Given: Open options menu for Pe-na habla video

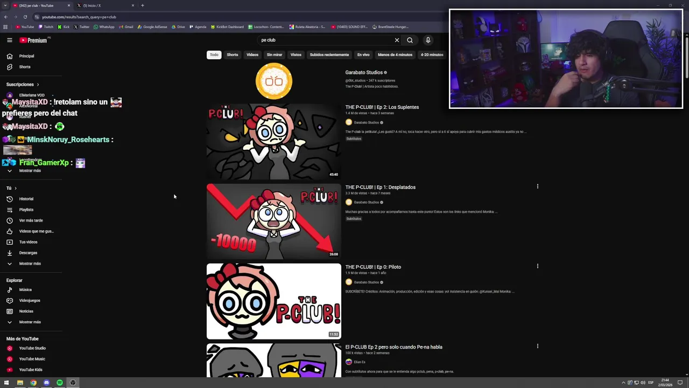Looking at the screenshot, I should click(x=537, y=346).
